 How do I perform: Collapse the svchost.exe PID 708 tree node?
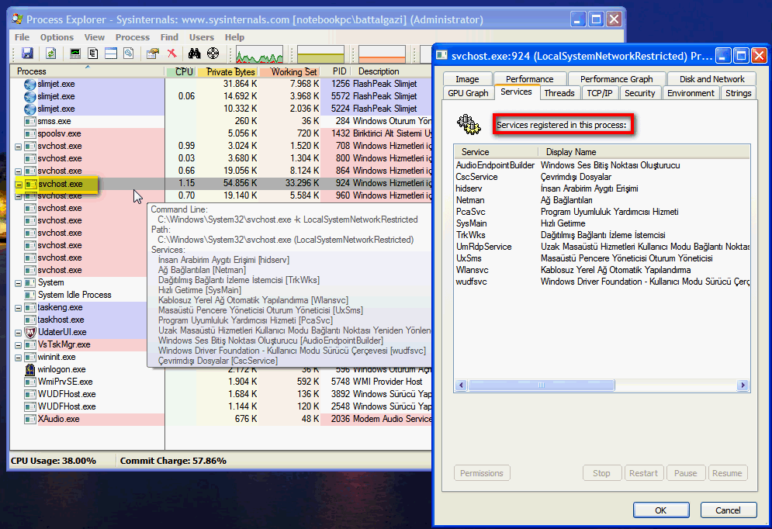pyautogui.click(x=18, y=147)
